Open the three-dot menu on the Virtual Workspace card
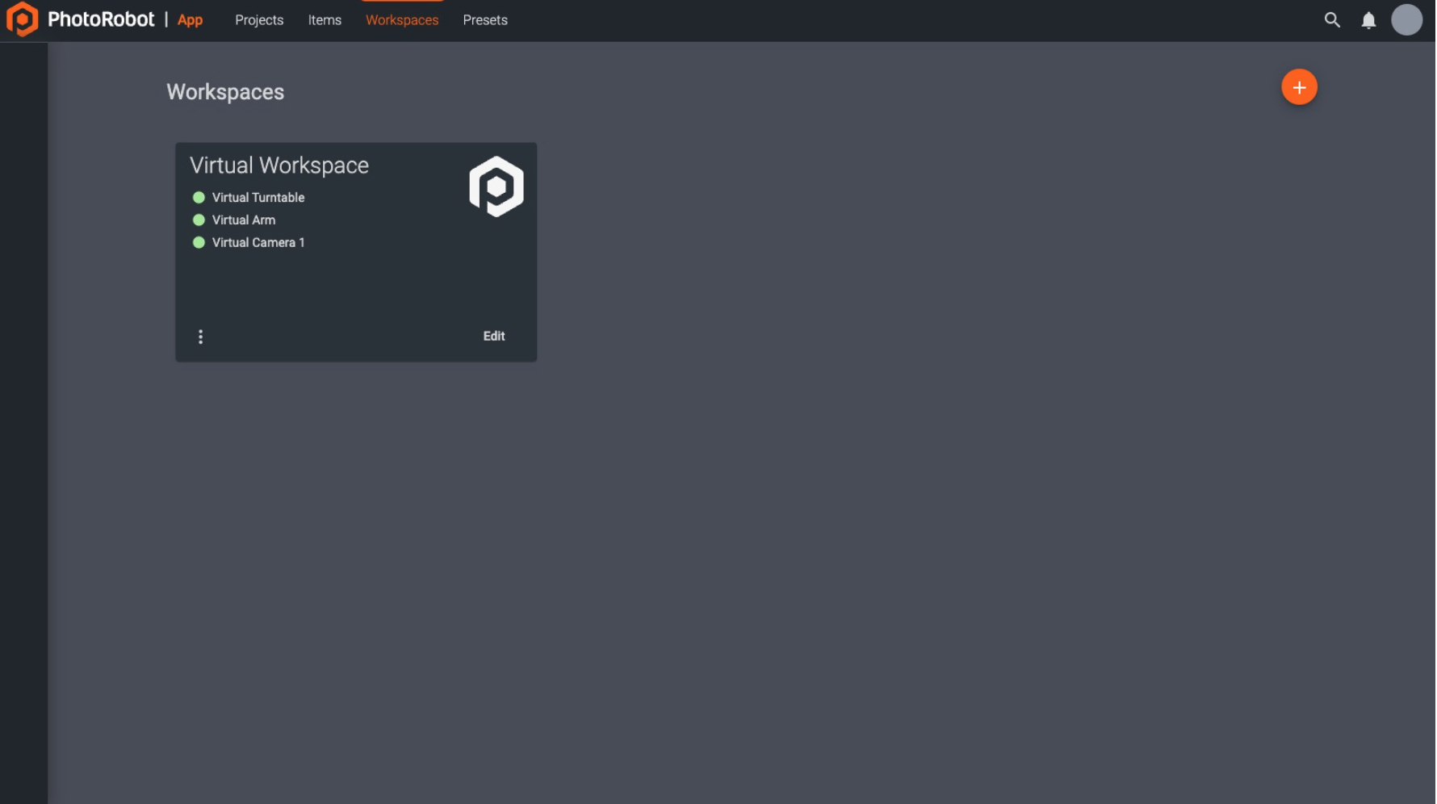The image size is (1437, 804). click(200, 337)
